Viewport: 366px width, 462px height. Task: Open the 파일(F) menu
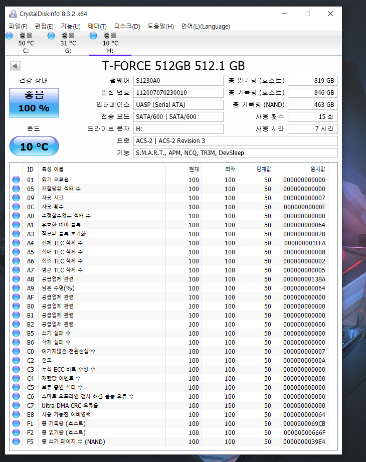coord(18,26)
